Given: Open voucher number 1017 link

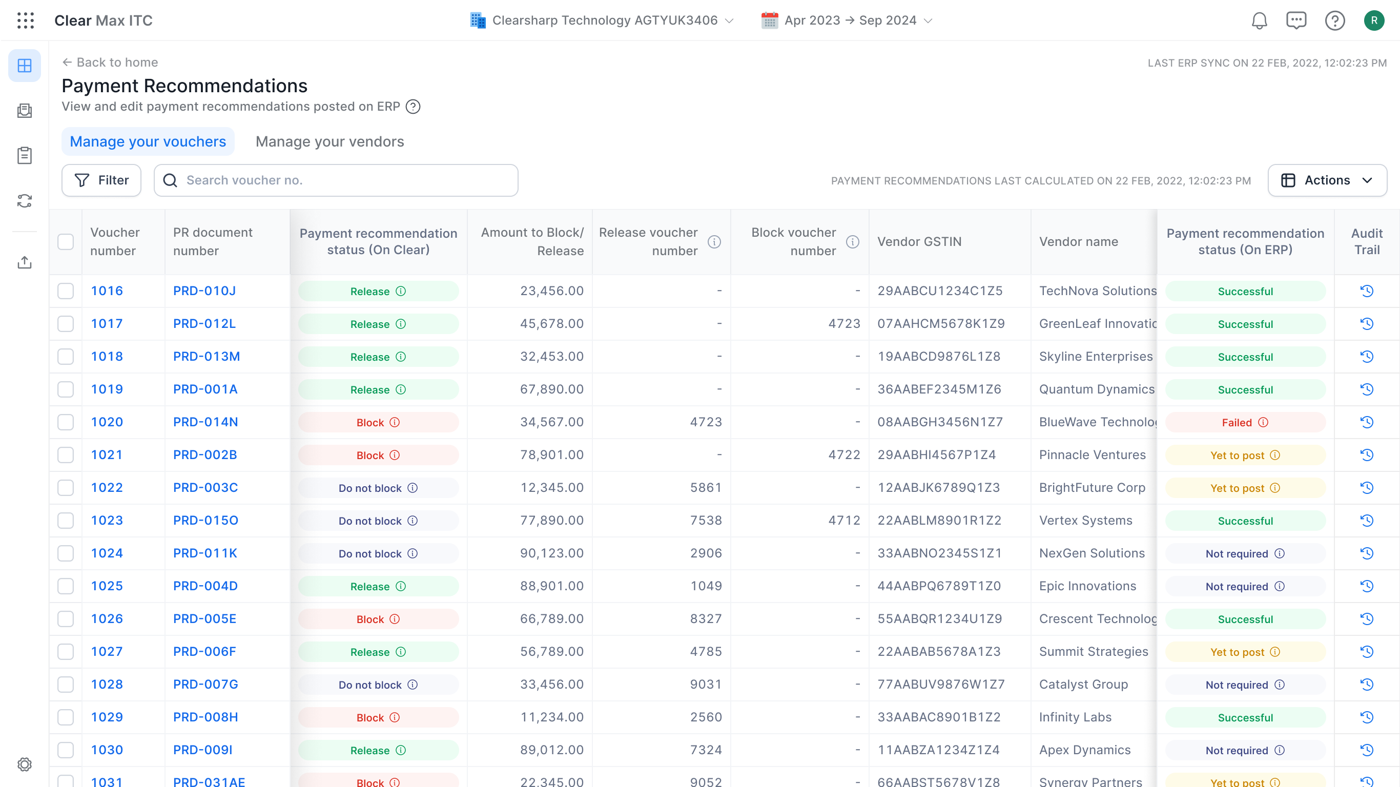Looking at the screenshot, I should pyautogui.click(x=107, y=324).
